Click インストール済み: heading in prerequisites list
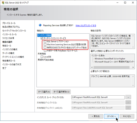137x123 pixels. click(x=98, y=56)
